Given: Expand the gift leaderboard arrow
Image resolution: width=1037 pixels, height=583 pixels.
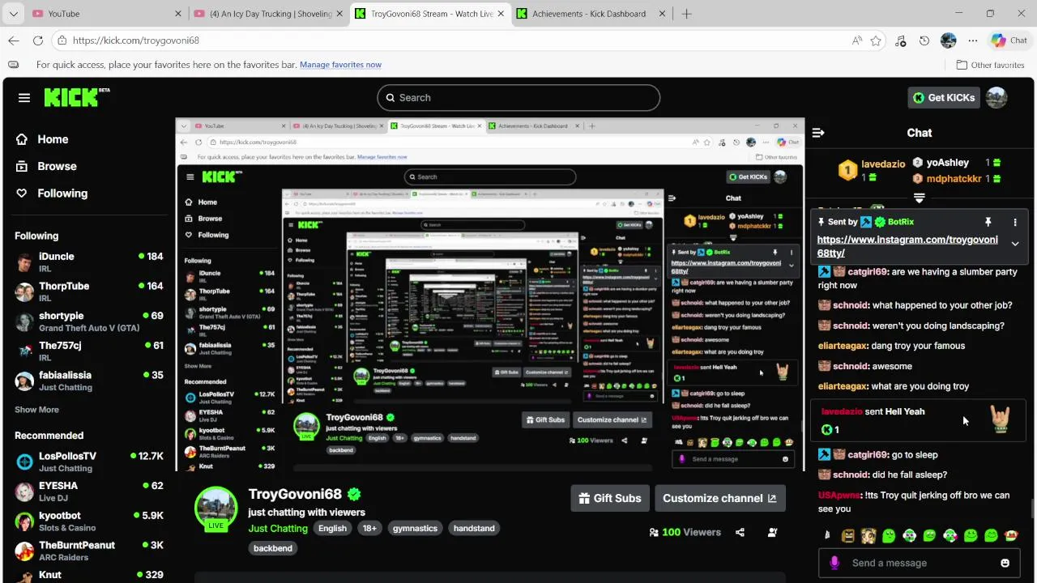Looking at the screenshot, I should (x=920, y=198).
